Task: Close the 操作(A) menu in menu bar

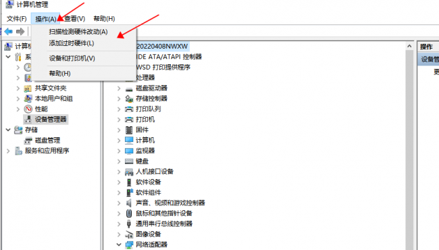Action: 46,19
